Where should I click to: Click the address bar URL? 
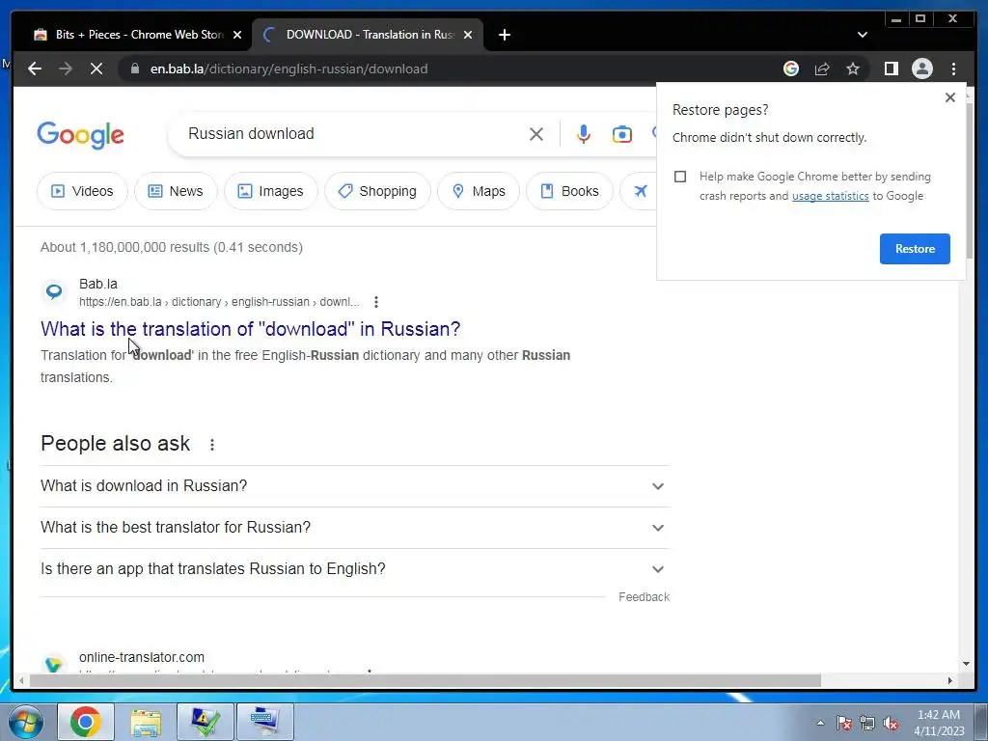[x=288, y=69]
